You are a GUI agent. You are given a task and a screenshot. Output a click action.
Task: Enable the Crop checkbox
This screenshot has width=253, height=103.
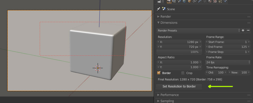183,73
